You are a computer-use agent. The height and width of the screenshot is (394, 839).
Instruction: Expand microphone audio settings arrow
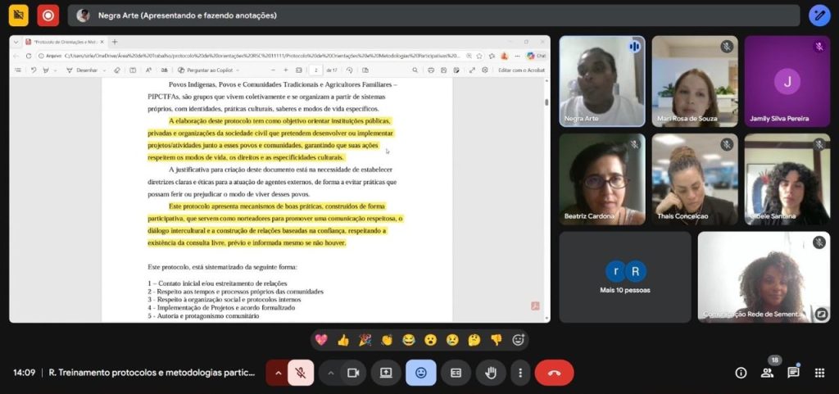(278, 373)
